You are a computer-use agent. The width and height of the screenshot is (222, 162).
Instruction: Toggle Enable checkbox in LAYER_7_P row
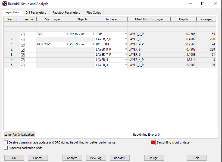click(x=23, y=55)
